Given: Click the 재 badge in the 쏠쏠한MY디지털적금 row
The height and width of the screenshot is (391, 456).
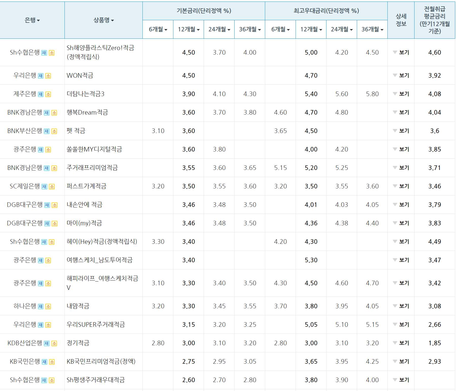Looking at the screenshot, I should (x=40, y=150).
